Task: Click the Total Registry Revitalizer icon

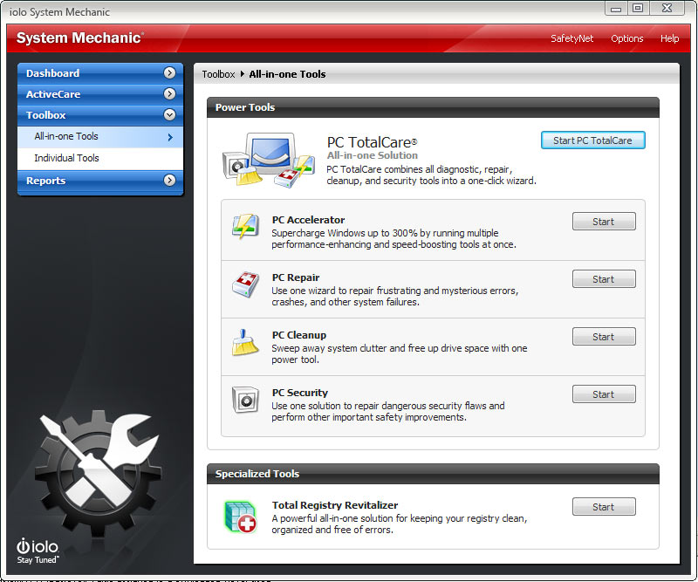Action: pyautogui.click(x=241, y=517)
